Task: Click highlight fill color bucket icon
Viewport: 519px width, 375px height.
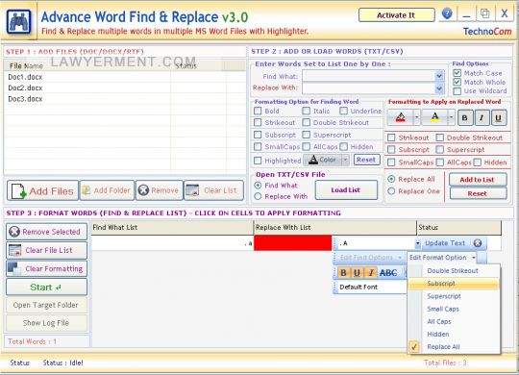Action: [x=401, y=117]
